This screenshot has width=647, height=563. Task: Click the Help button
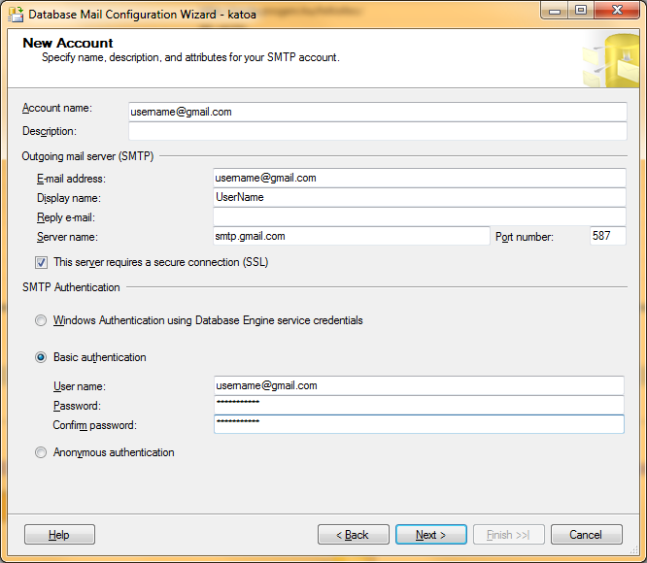click(x=59, y=535)
